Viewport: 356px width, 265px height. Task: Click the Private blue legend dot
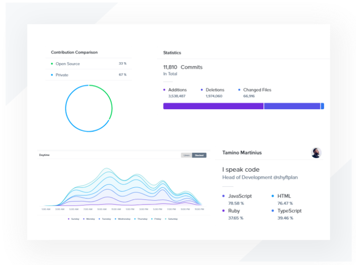[52, 75]
